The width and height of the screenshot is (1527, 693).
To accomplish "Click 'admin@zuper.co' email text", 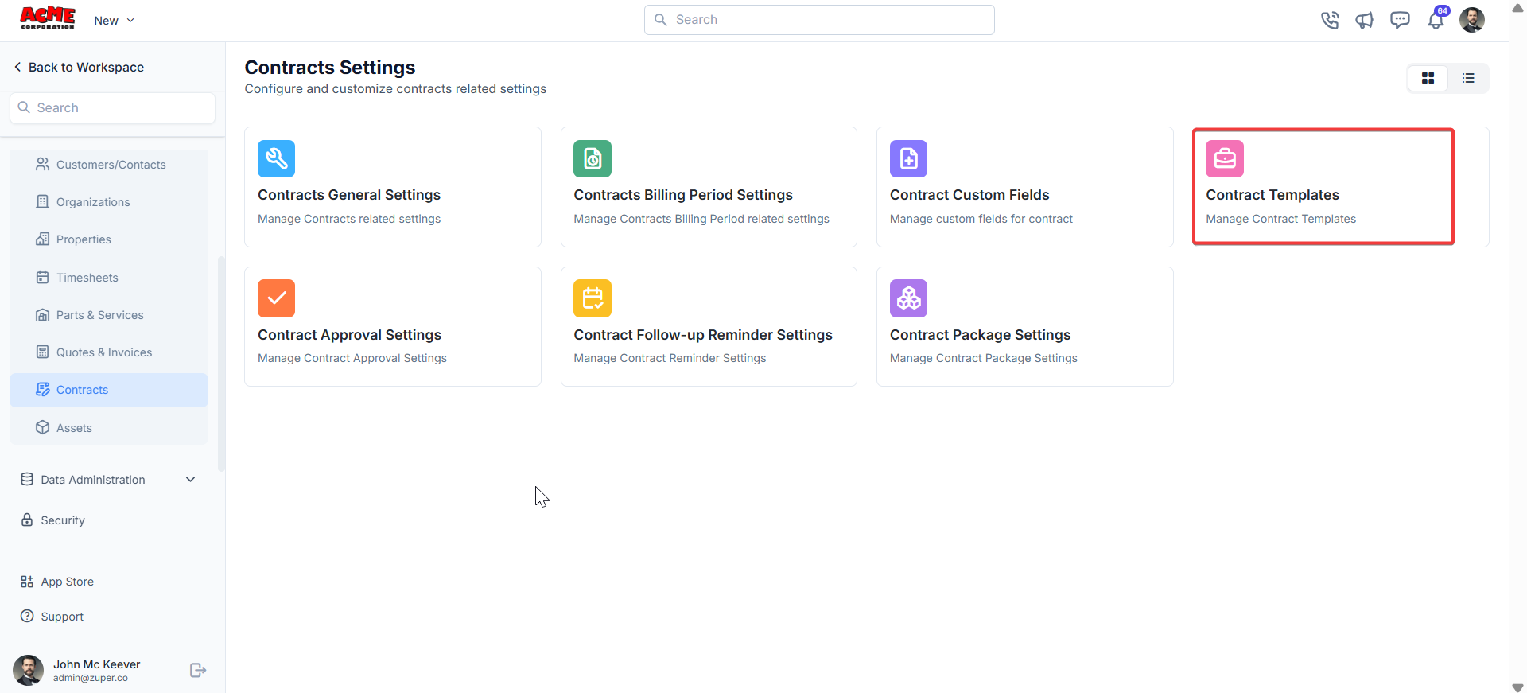I will (x=91, y=678).
